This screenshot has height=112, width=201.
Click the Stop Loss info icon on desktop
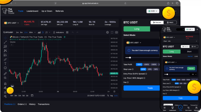(133, 69)
